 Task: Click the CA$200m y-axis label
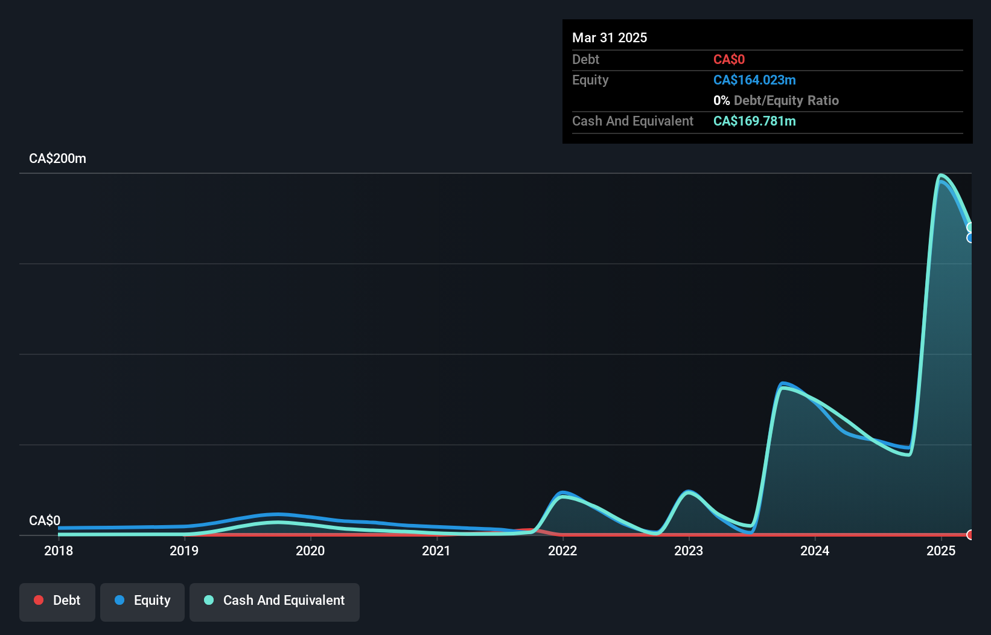[x=57, y=159]
